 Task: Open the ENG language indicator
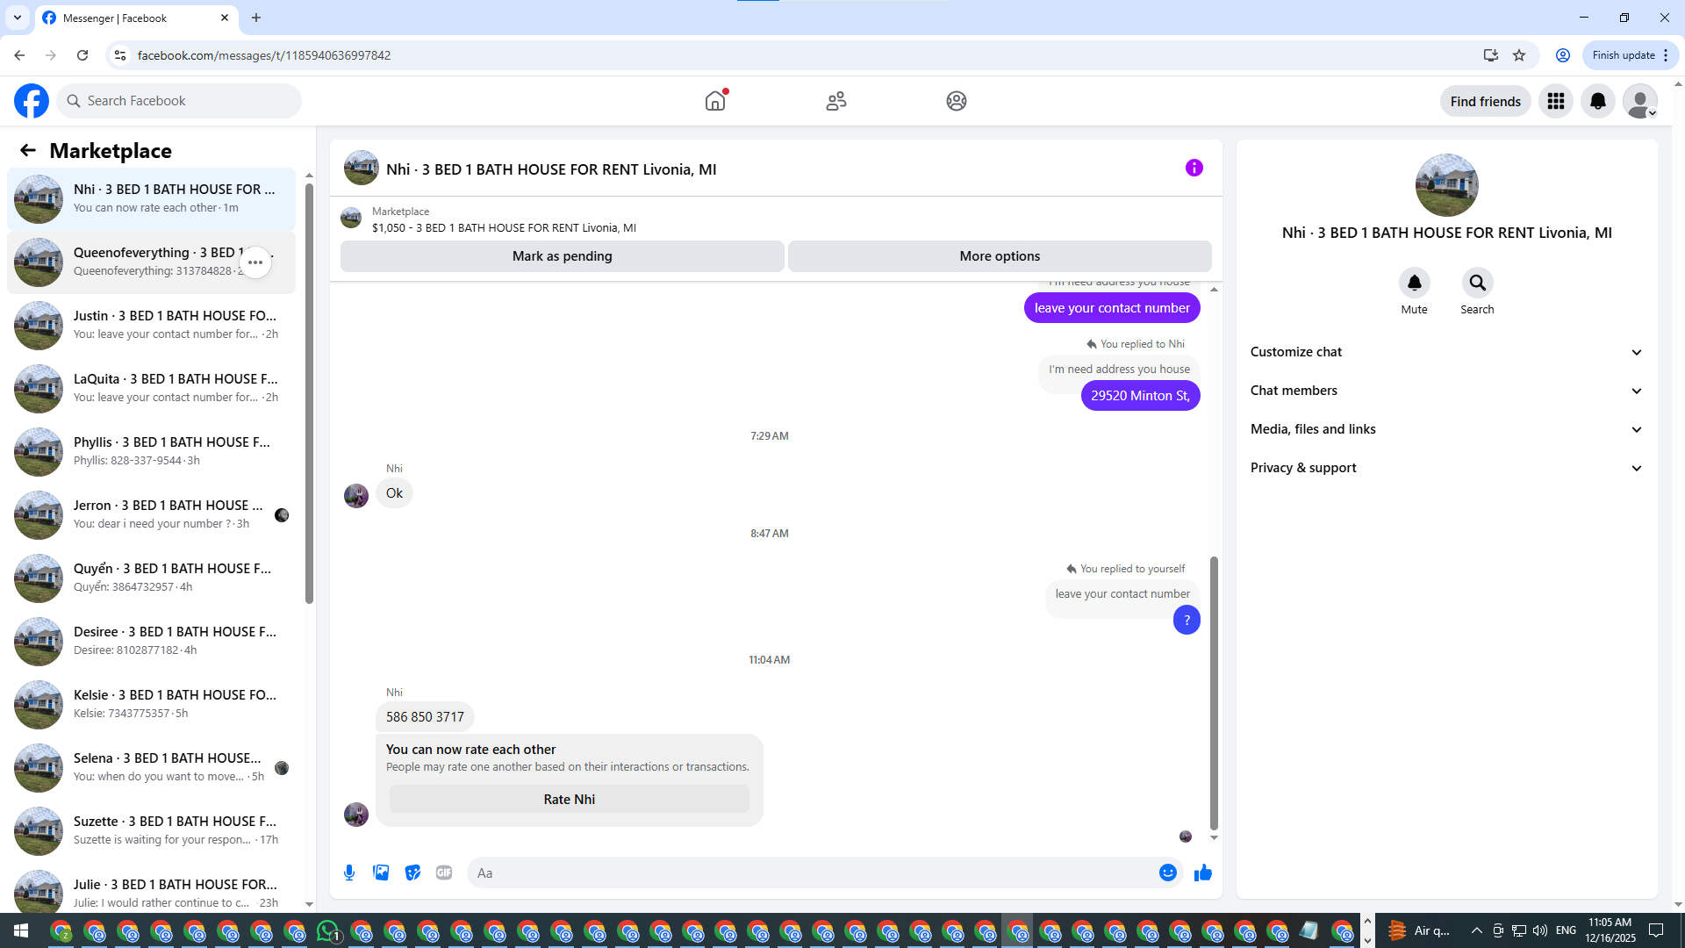click(x=1566, y=930)
